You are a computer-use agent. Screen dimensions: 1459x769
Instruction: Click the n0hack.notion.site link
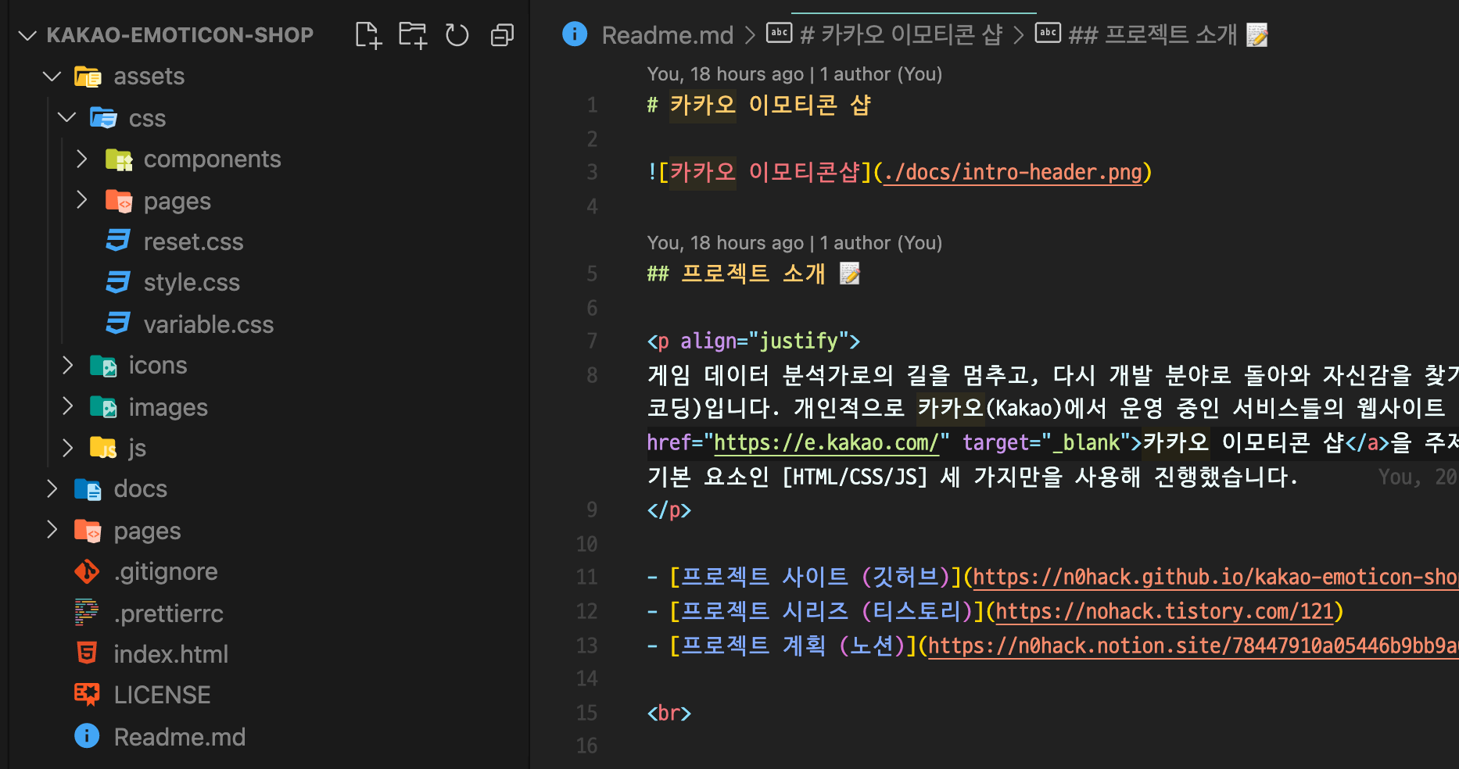coord(1193,646)
